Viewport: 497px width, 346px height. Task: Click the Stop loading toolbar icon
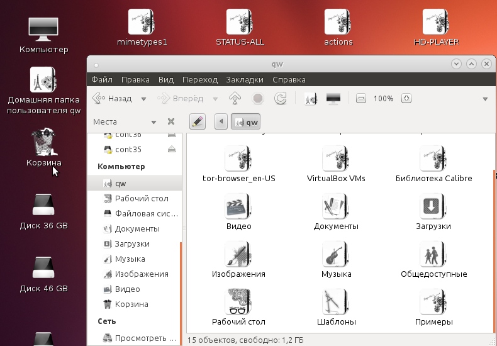[x=258, y=98]
